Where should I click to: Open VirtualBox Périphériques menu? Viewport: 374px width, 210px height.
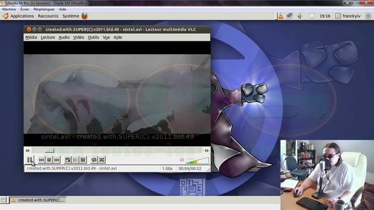pyautogui.click(x=44, y=9)
